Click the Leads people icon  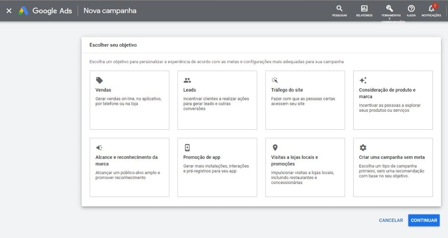[187, 80]
